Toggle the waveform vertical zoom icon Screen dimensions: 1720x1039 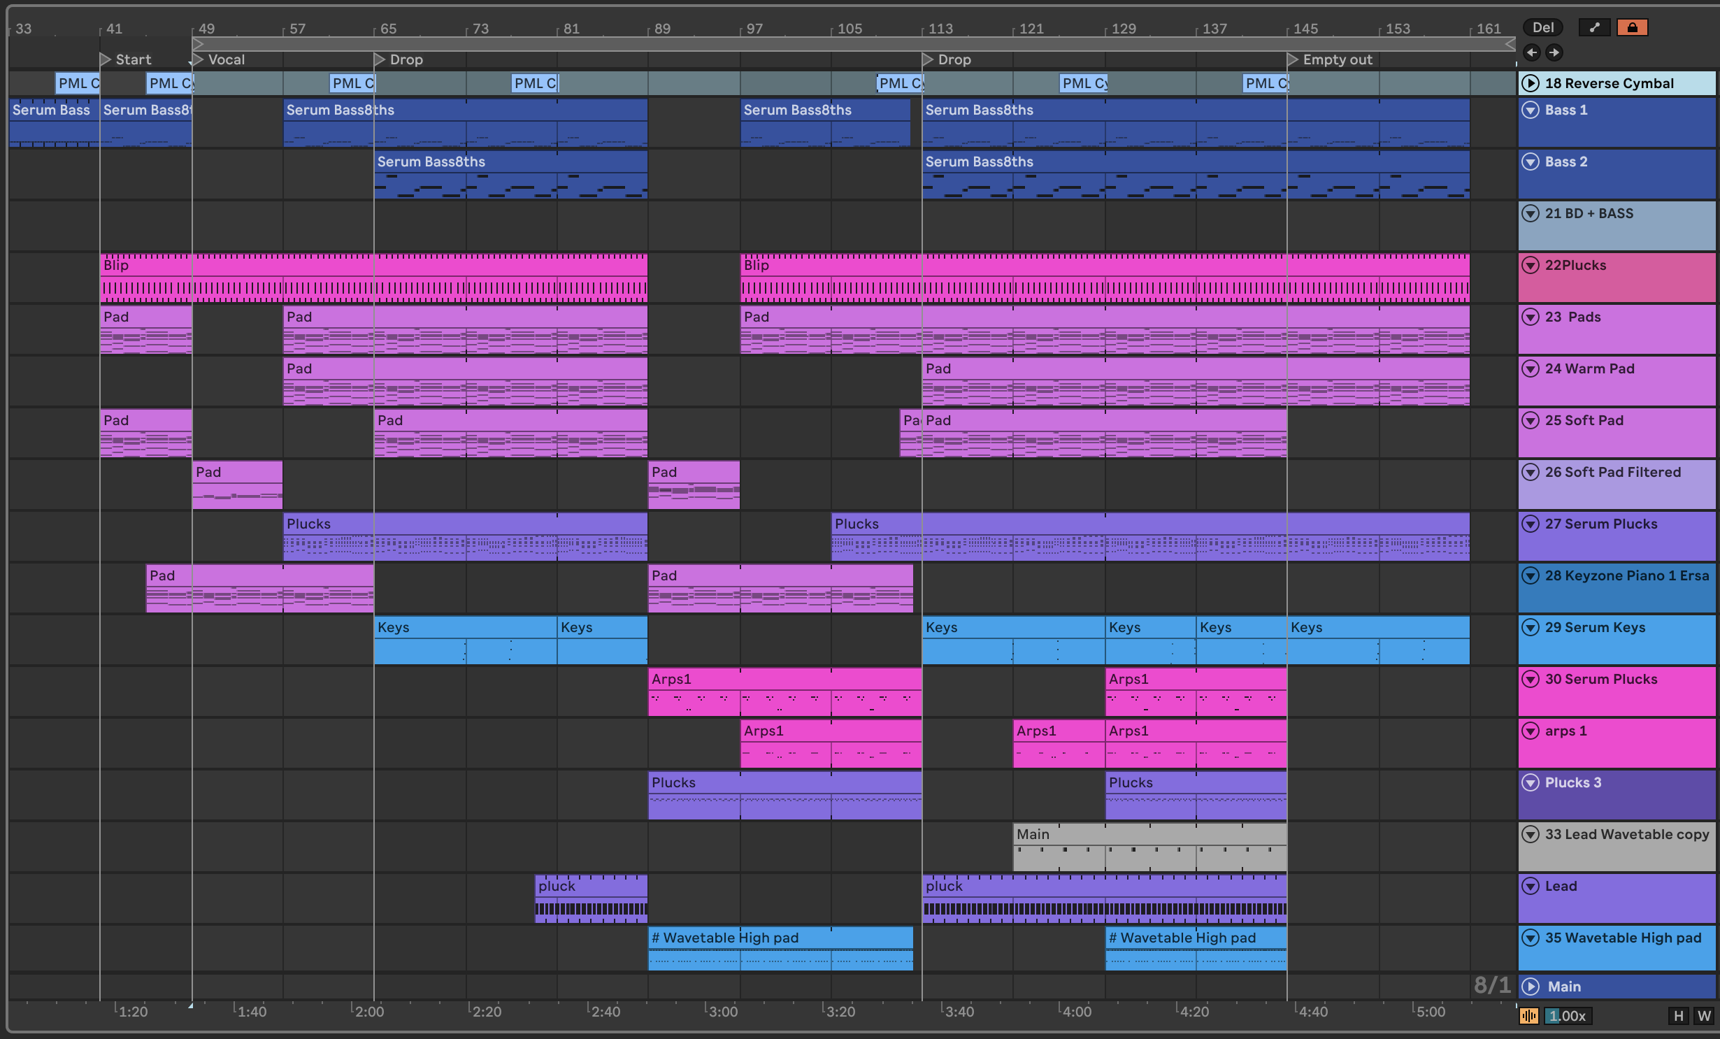tap(1529, 1016)
